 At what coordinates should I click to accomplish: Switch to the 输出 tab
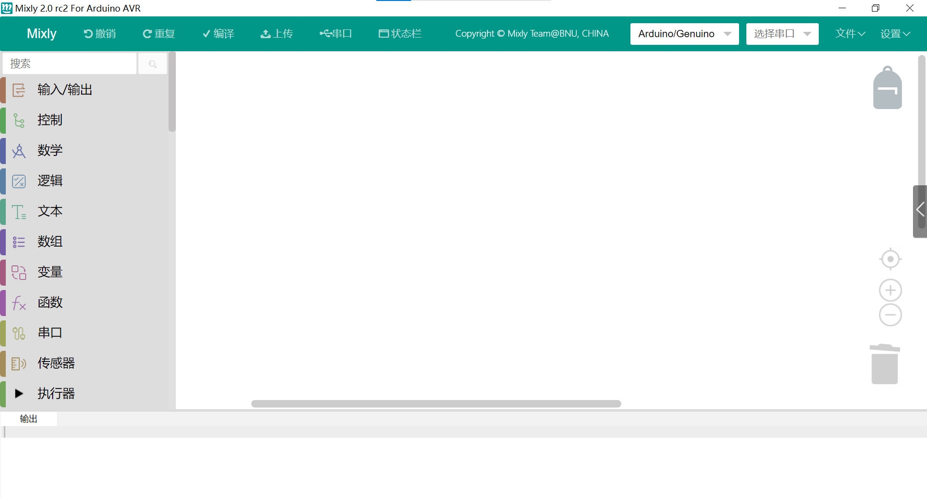pyautogui.click(x=29, y=419)
